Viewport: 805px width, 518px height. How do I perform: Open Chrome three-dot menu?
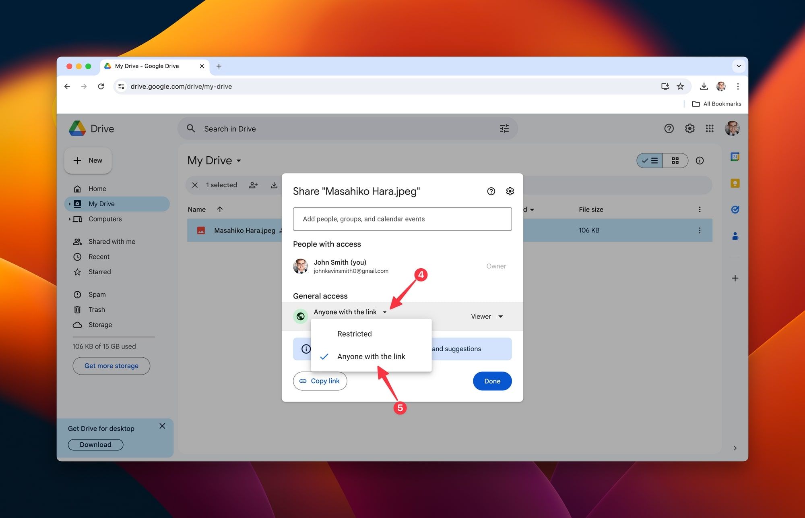coord(738,86)
